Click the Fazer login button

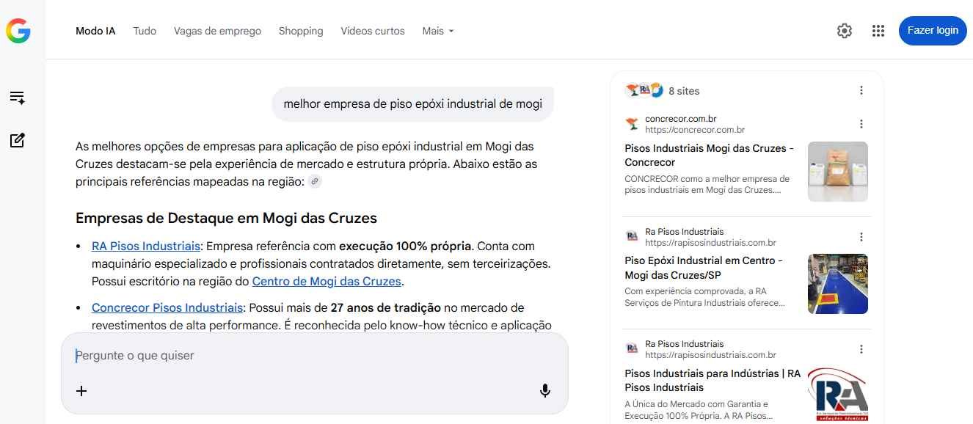pyautogui.click(x=933, y=30)
